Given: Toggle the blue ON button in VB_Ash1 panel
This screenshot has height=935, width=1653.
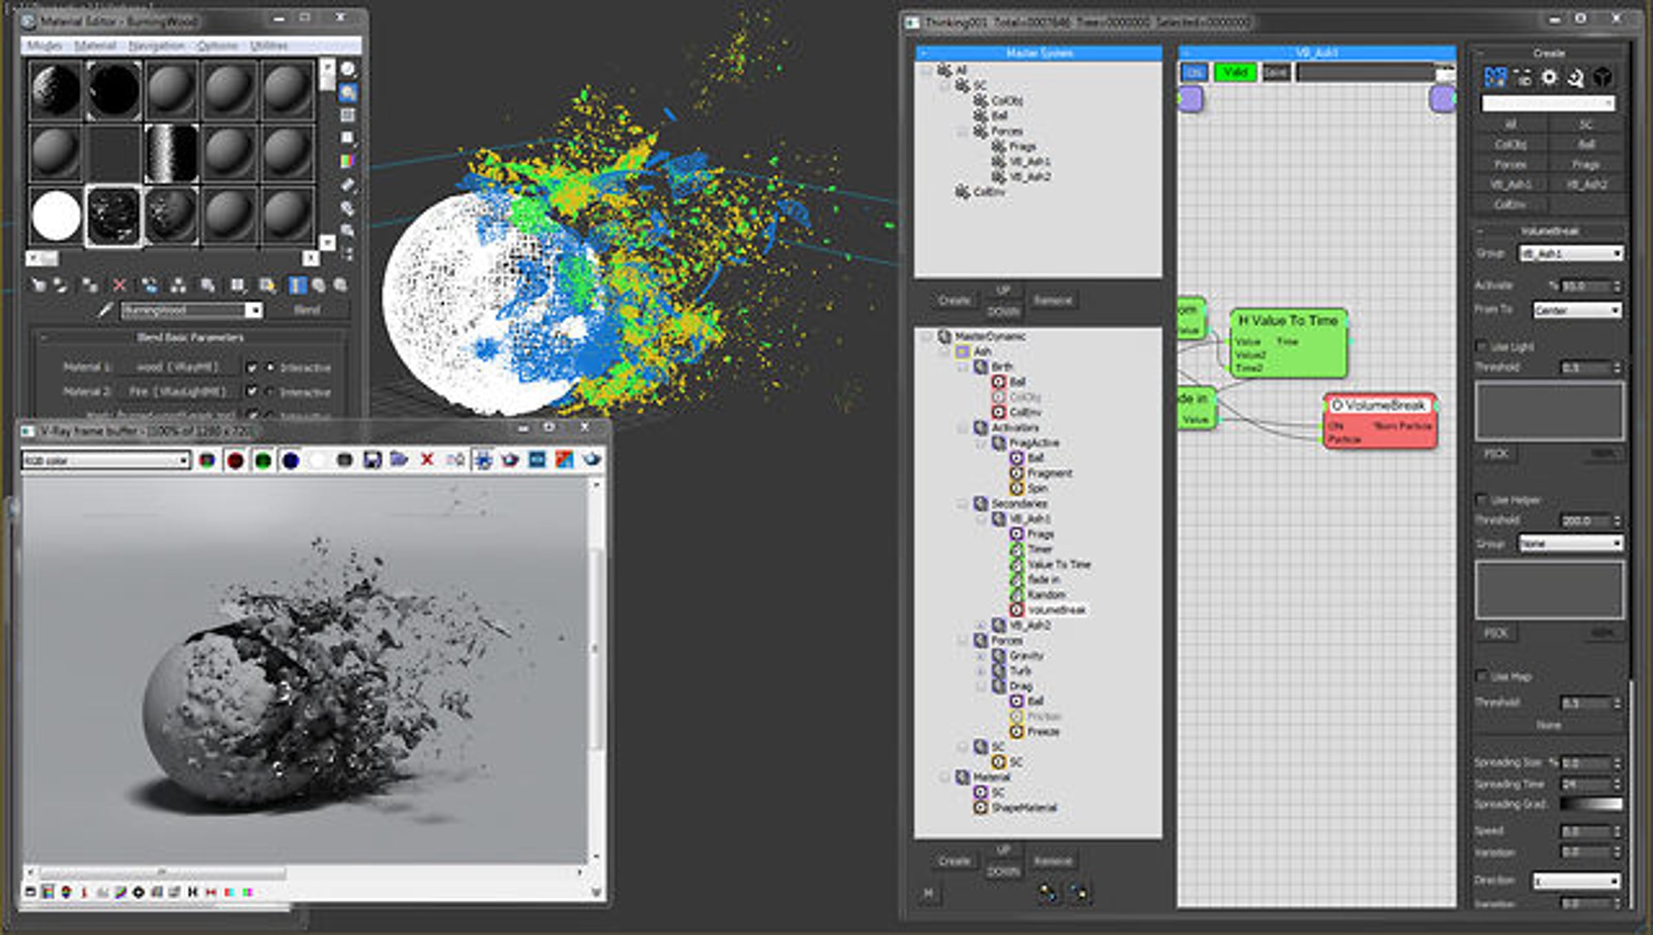Looking at the screenshot, I should coord(1194,72).
